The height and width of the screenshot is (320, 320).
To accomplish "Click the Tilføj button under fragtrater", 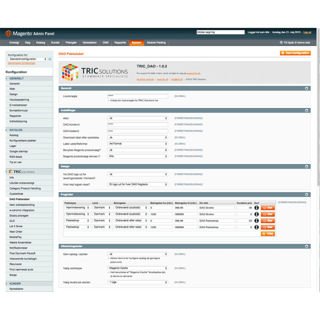I will (268, 234).
